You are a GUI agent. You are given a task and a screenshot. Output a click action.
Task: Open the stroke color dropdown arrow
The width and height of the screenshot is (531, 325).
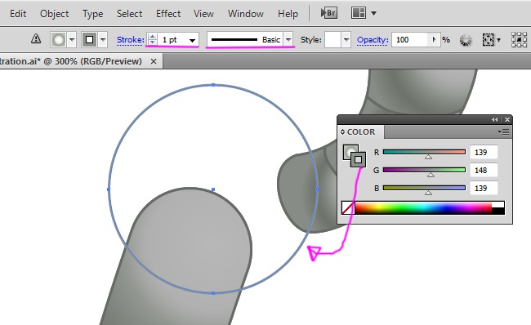click(103, 40)
